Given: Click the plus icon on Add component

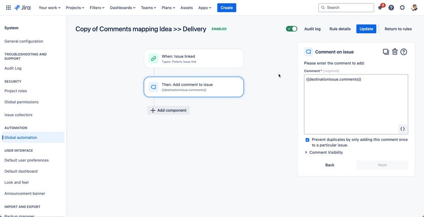Looking at the screenshot, I should pyautogui.click(x=153, y=110).
